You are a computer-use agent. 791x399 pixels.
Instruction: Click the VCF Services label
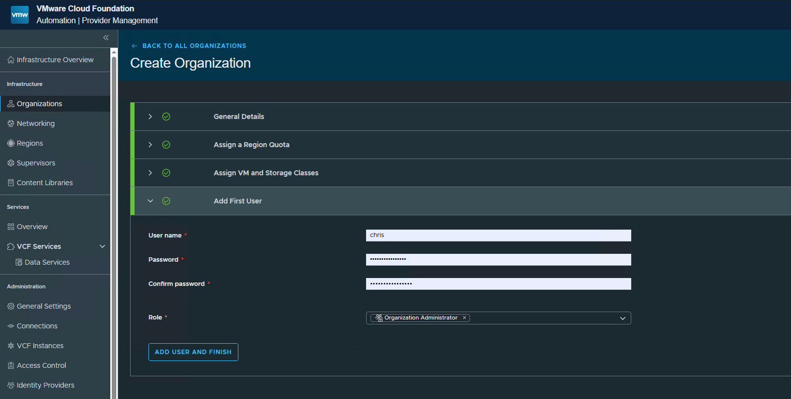39,246
